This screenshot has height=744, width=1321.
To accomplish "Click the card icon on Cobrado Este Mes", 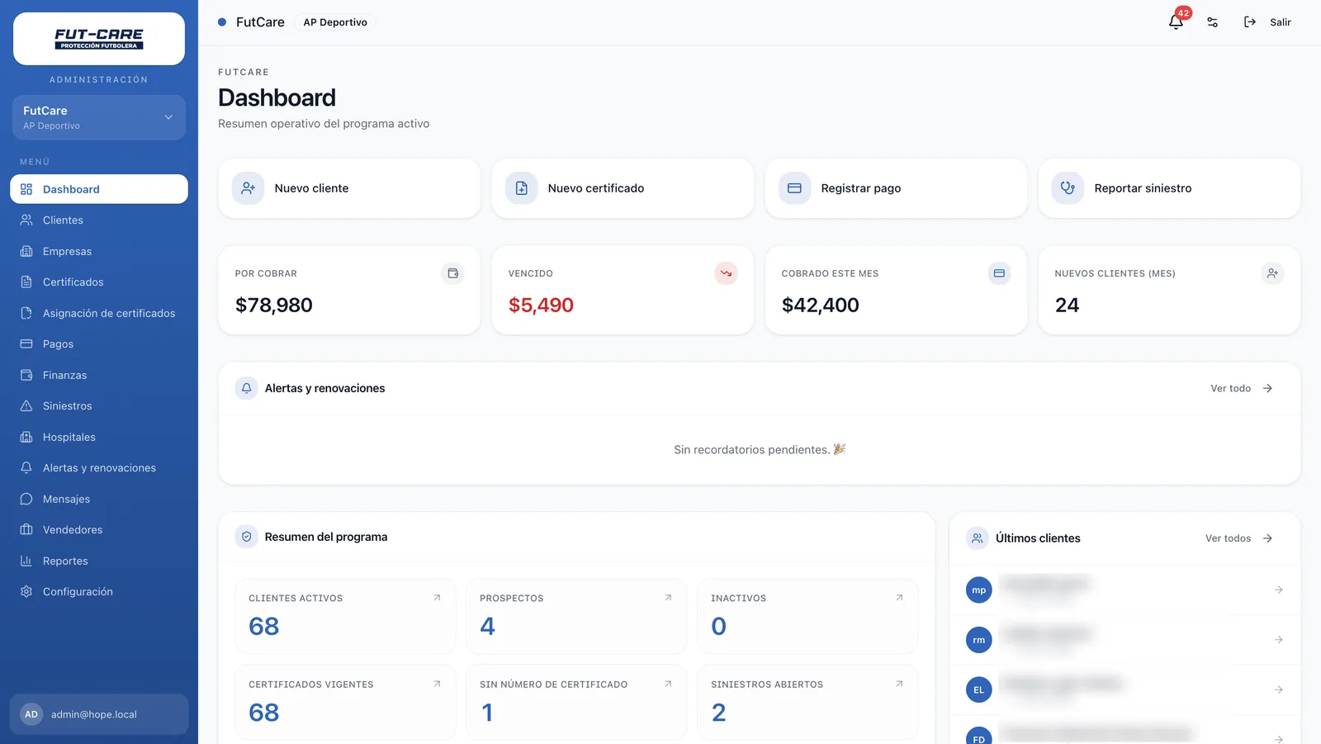I will (x=999, y=273).
